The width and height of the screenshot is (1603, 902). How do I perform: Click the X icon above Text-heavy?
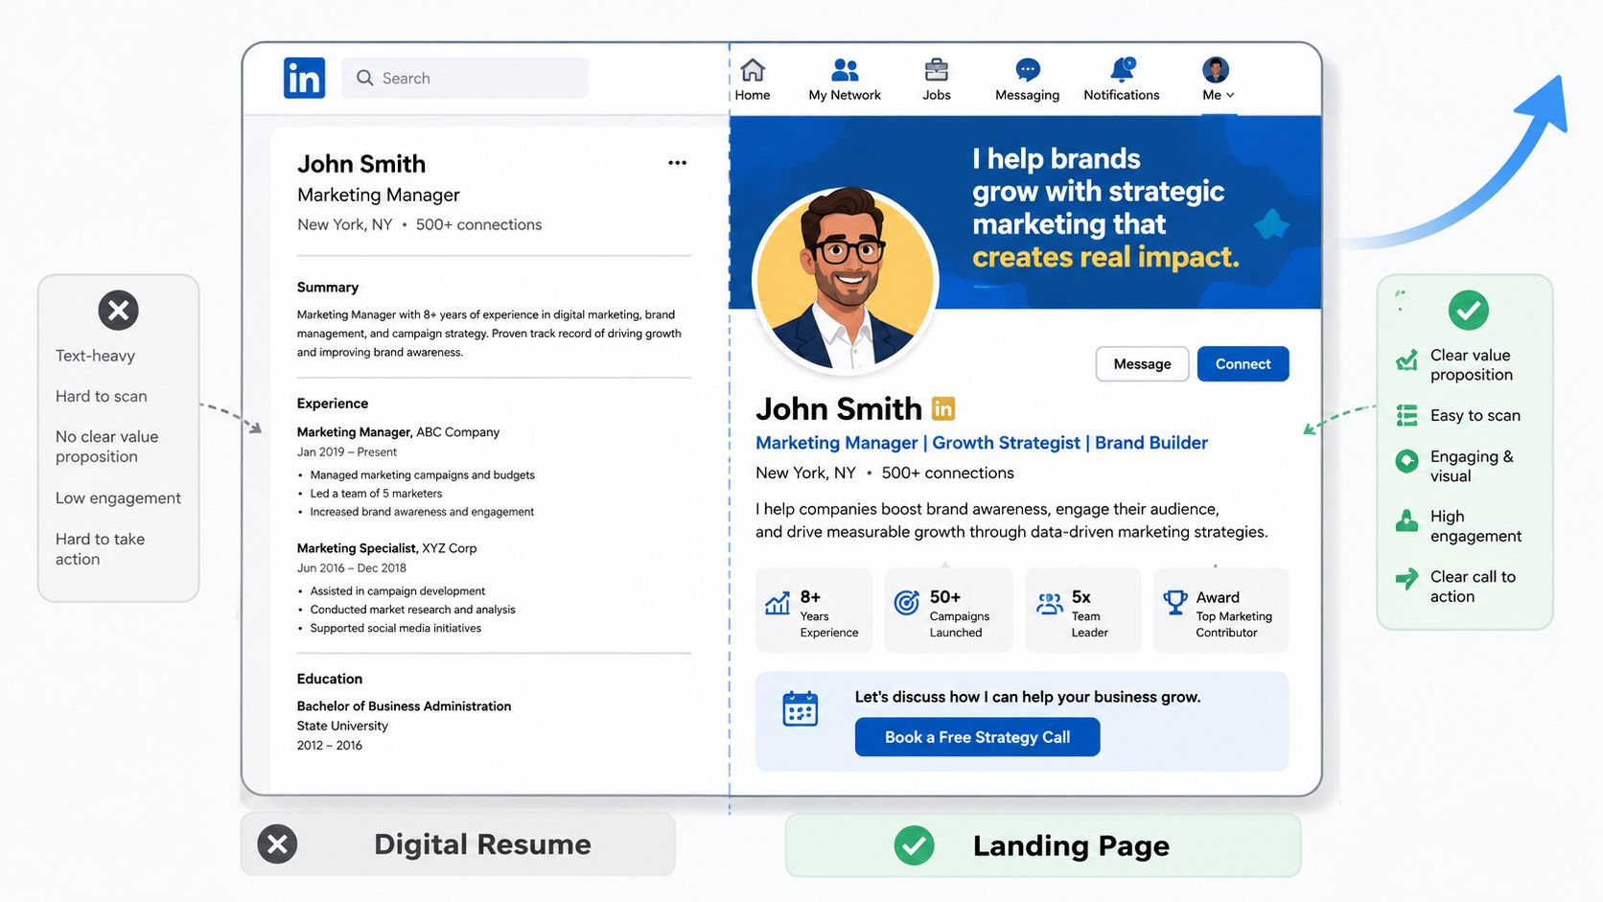coord(119,311)
